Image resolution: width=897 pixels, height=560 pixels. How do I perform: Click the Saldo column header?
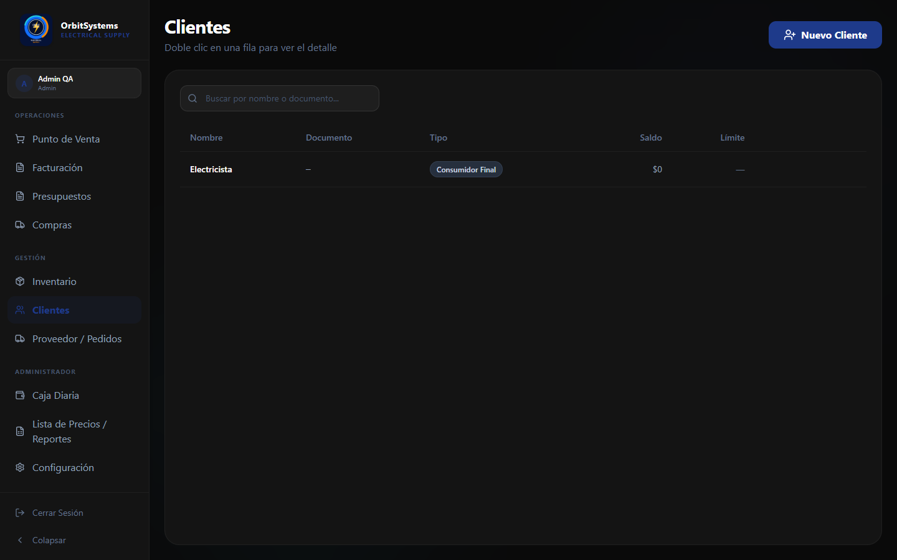[x=650, y=138]
